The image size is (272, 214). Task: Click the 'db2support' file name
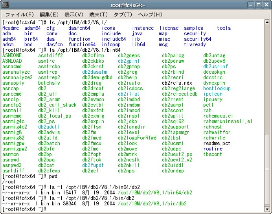click(x=175, y=127)
